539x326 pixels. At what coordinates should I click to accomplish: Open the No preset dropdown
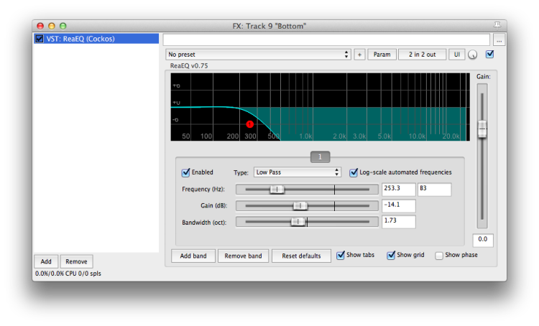coord(258,55)
